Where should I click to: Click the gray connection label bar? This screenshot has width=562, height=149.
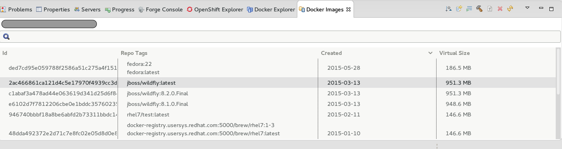49,24
